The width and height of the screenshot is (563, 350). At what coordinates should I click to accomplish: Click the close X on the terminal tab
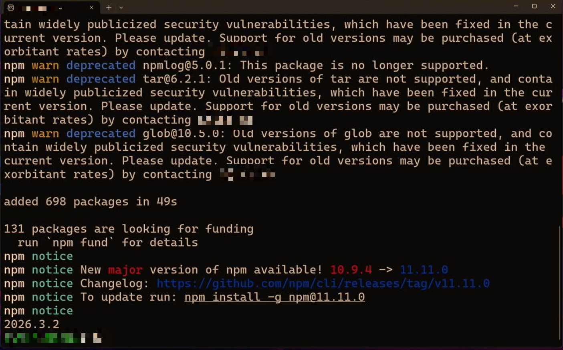pos(91,7)
